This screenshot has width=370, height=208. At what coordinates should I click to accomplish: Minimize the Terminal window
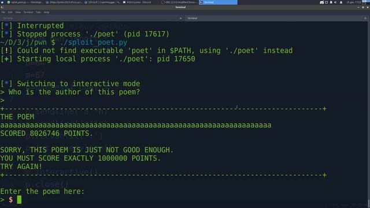point(358,8)
